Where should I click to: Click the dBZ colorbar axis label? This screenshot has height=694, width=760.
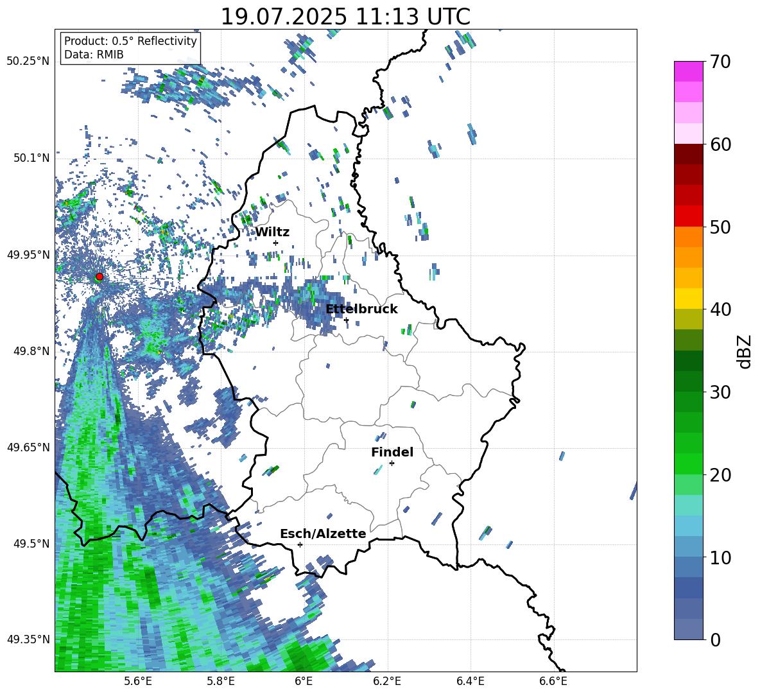coord(745,351)
